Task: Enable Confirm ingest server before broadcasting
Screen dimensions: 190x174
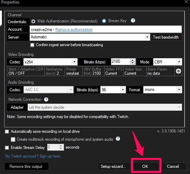Action: click(x=32, y=45)
